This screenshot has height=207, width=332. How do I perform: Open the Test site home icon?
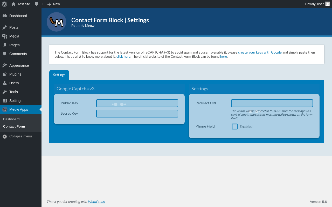coord(13,4)
